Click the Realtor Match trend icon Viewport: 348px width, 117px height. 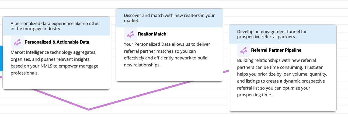coord(131,34)
